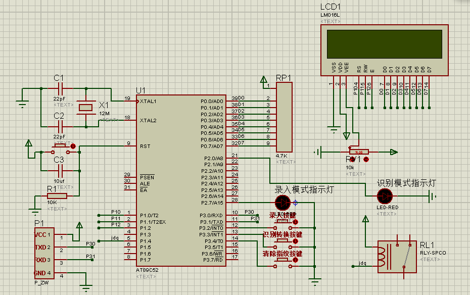Viewport: 470px width, 295px height.
Task: Toggle the latch dot beside 清除指纹按键
Action: coord(296,260)
